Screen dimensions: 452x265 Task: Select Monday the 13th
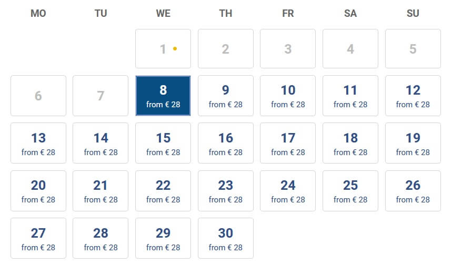click(x=38, y=143)
